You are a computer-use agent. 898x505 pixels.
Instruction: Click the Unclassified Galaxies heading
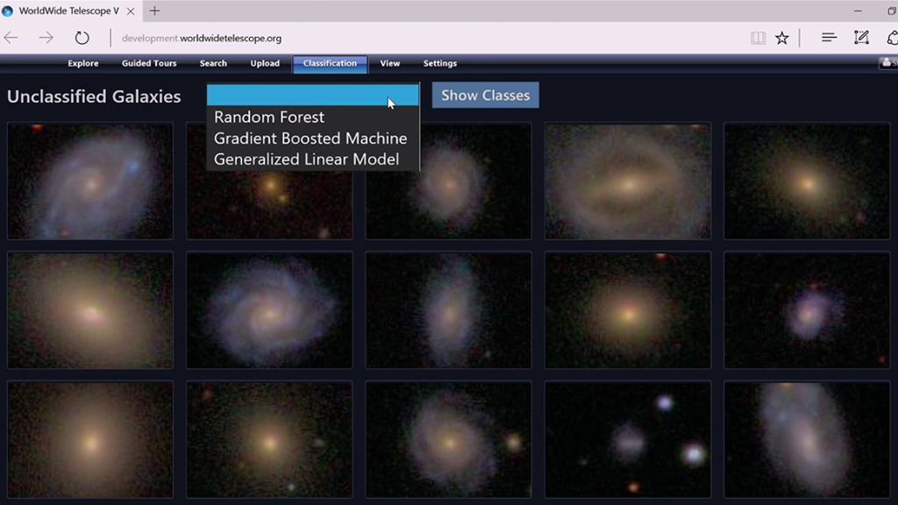tap(94, 96)
